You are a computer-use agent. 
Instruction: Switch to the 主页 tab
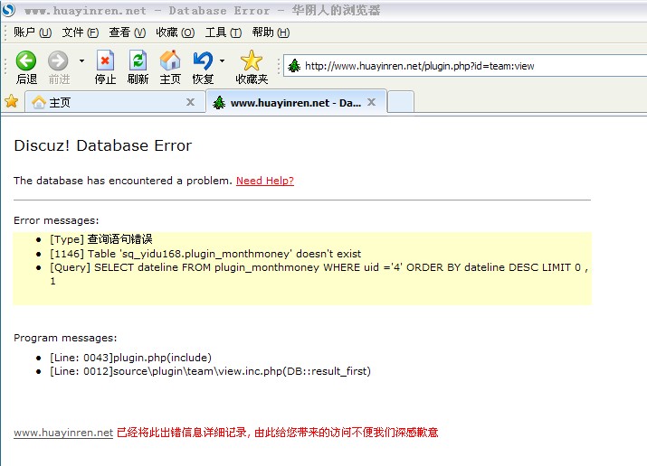[x=116, y=102]
